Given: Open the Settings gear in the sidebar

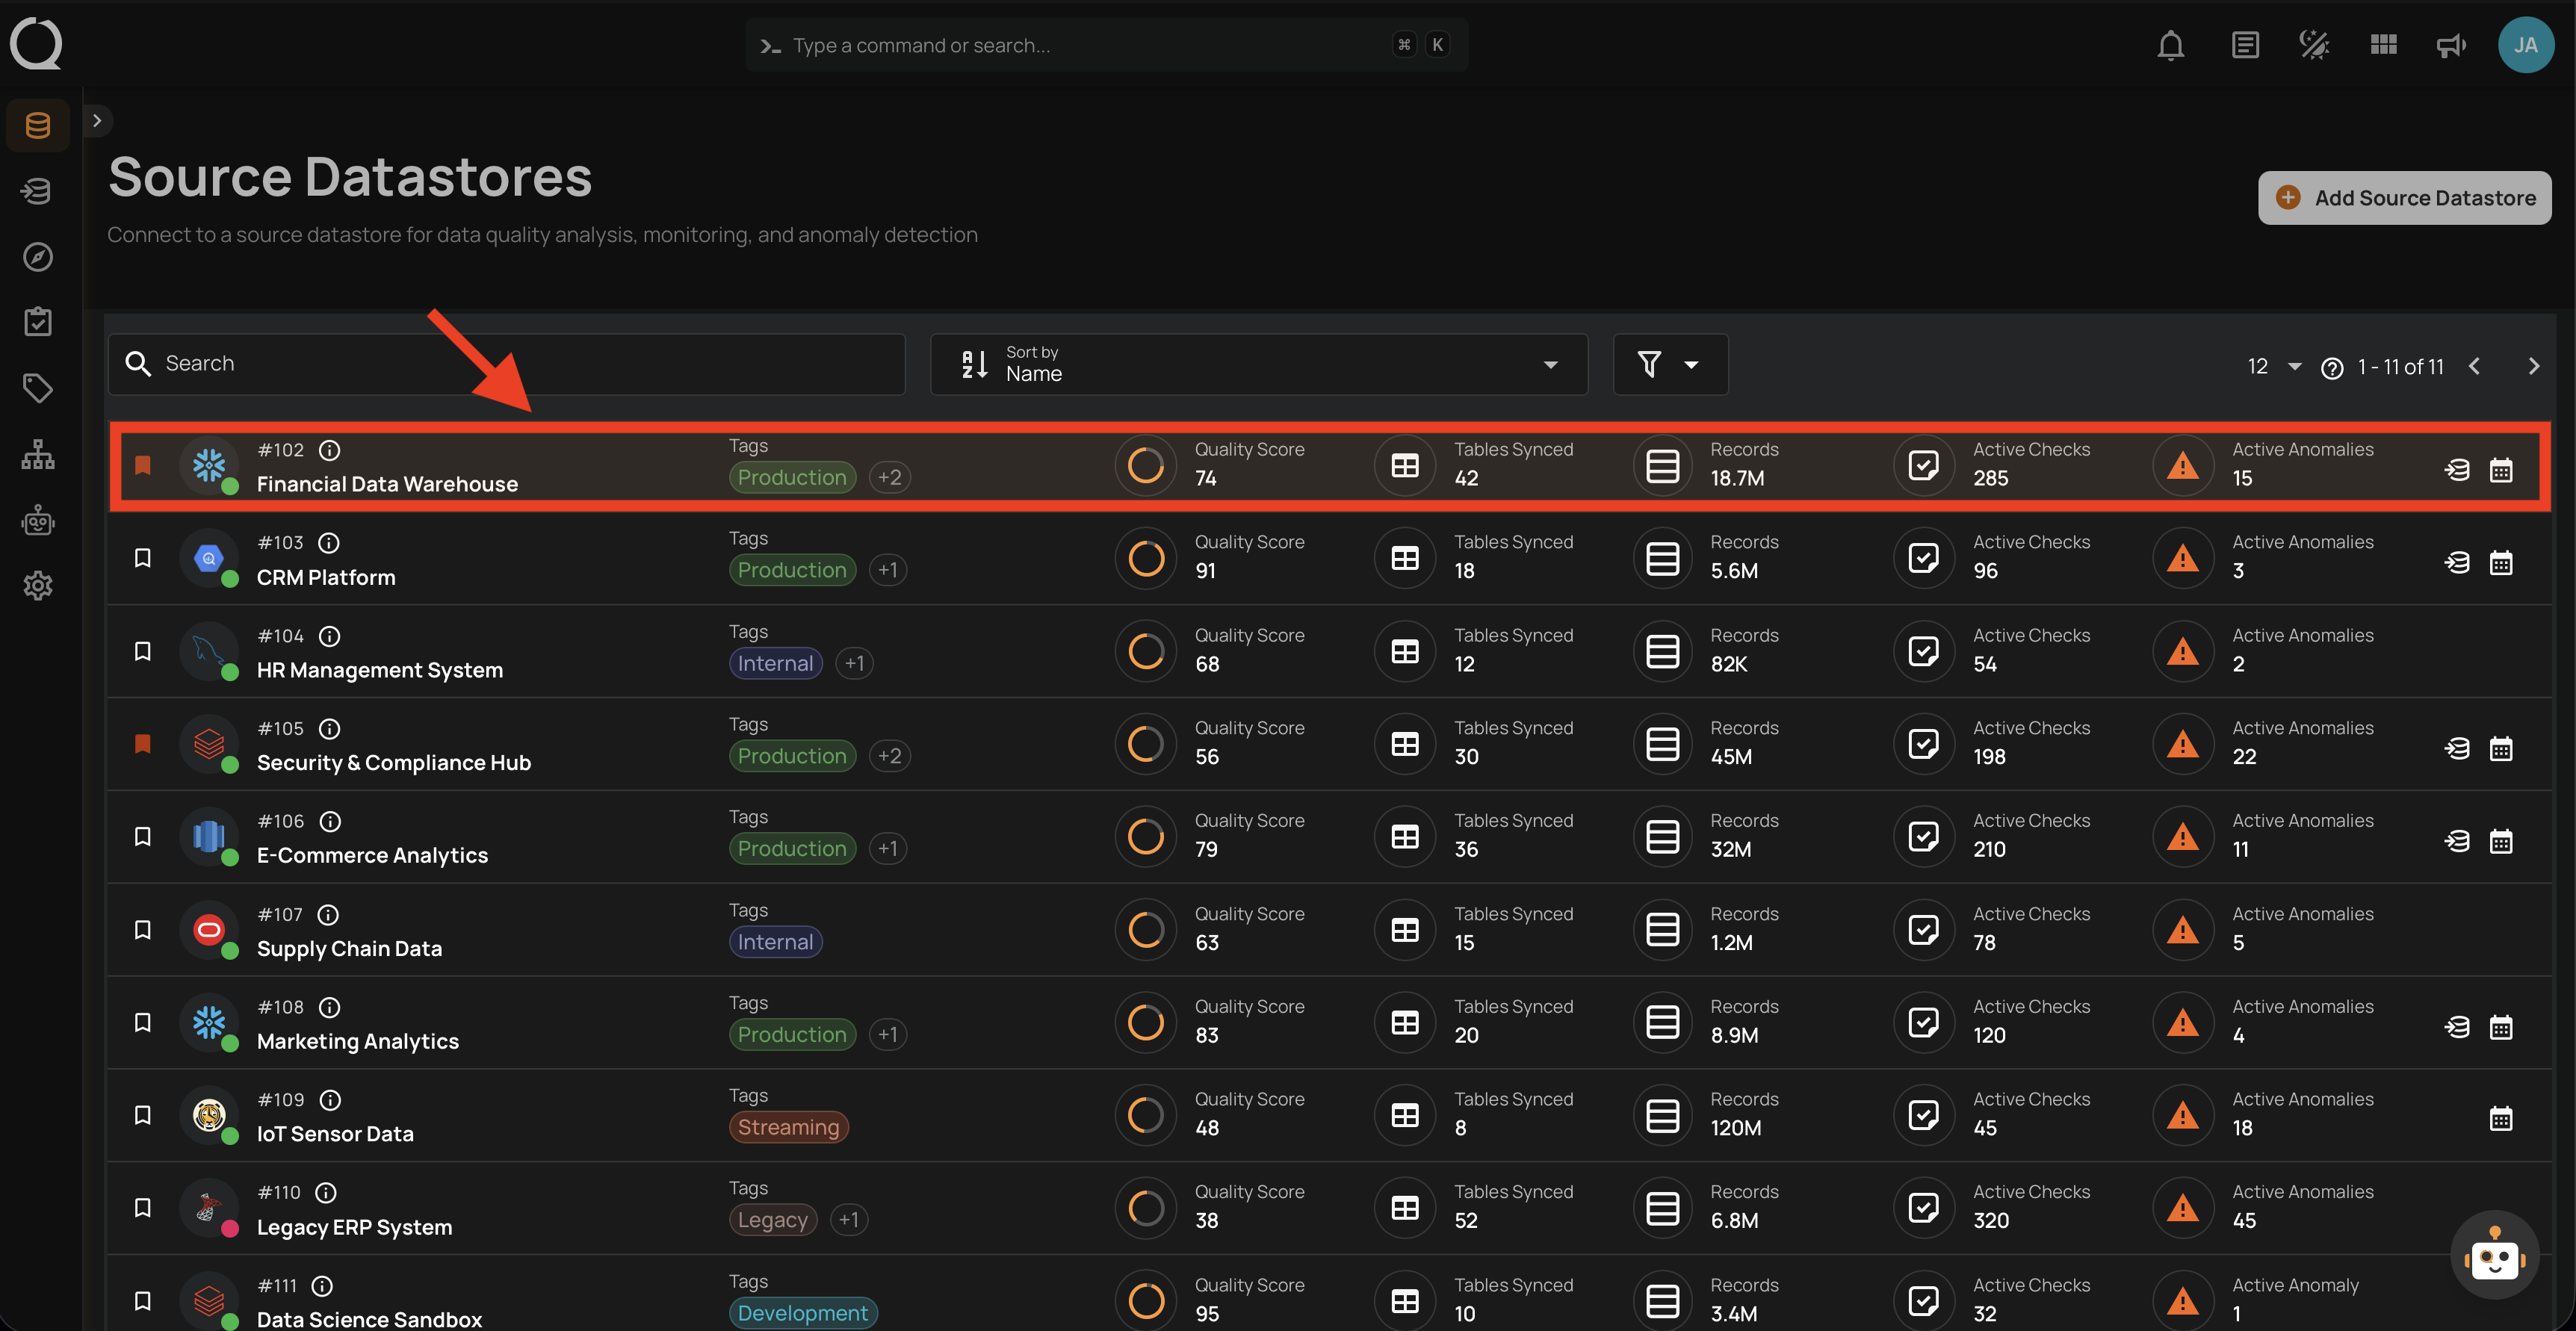Looking at the screenshot, I should (37, 586).
